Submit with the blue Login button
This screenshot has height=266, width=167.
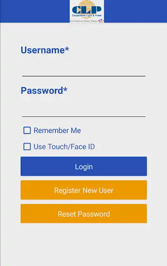(84, 166)
